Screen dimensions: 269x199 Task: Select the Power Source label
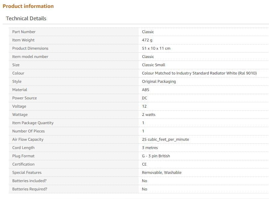pyautogui.click(x=25, y=98)
